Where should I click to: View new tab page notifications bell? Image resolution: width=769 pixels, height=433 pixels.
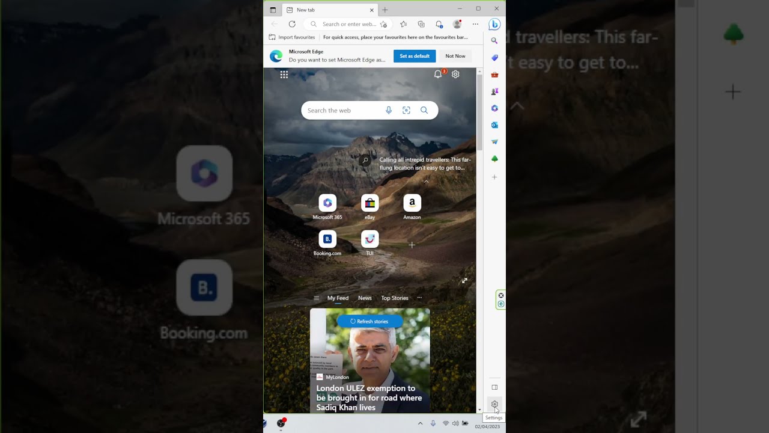[438, 74]
